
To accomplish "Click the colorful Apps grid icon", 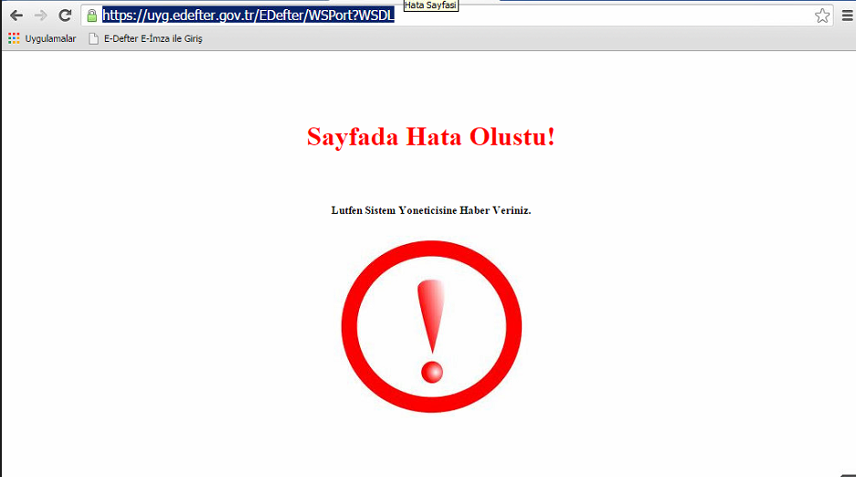I will click(x=14, y=38).
